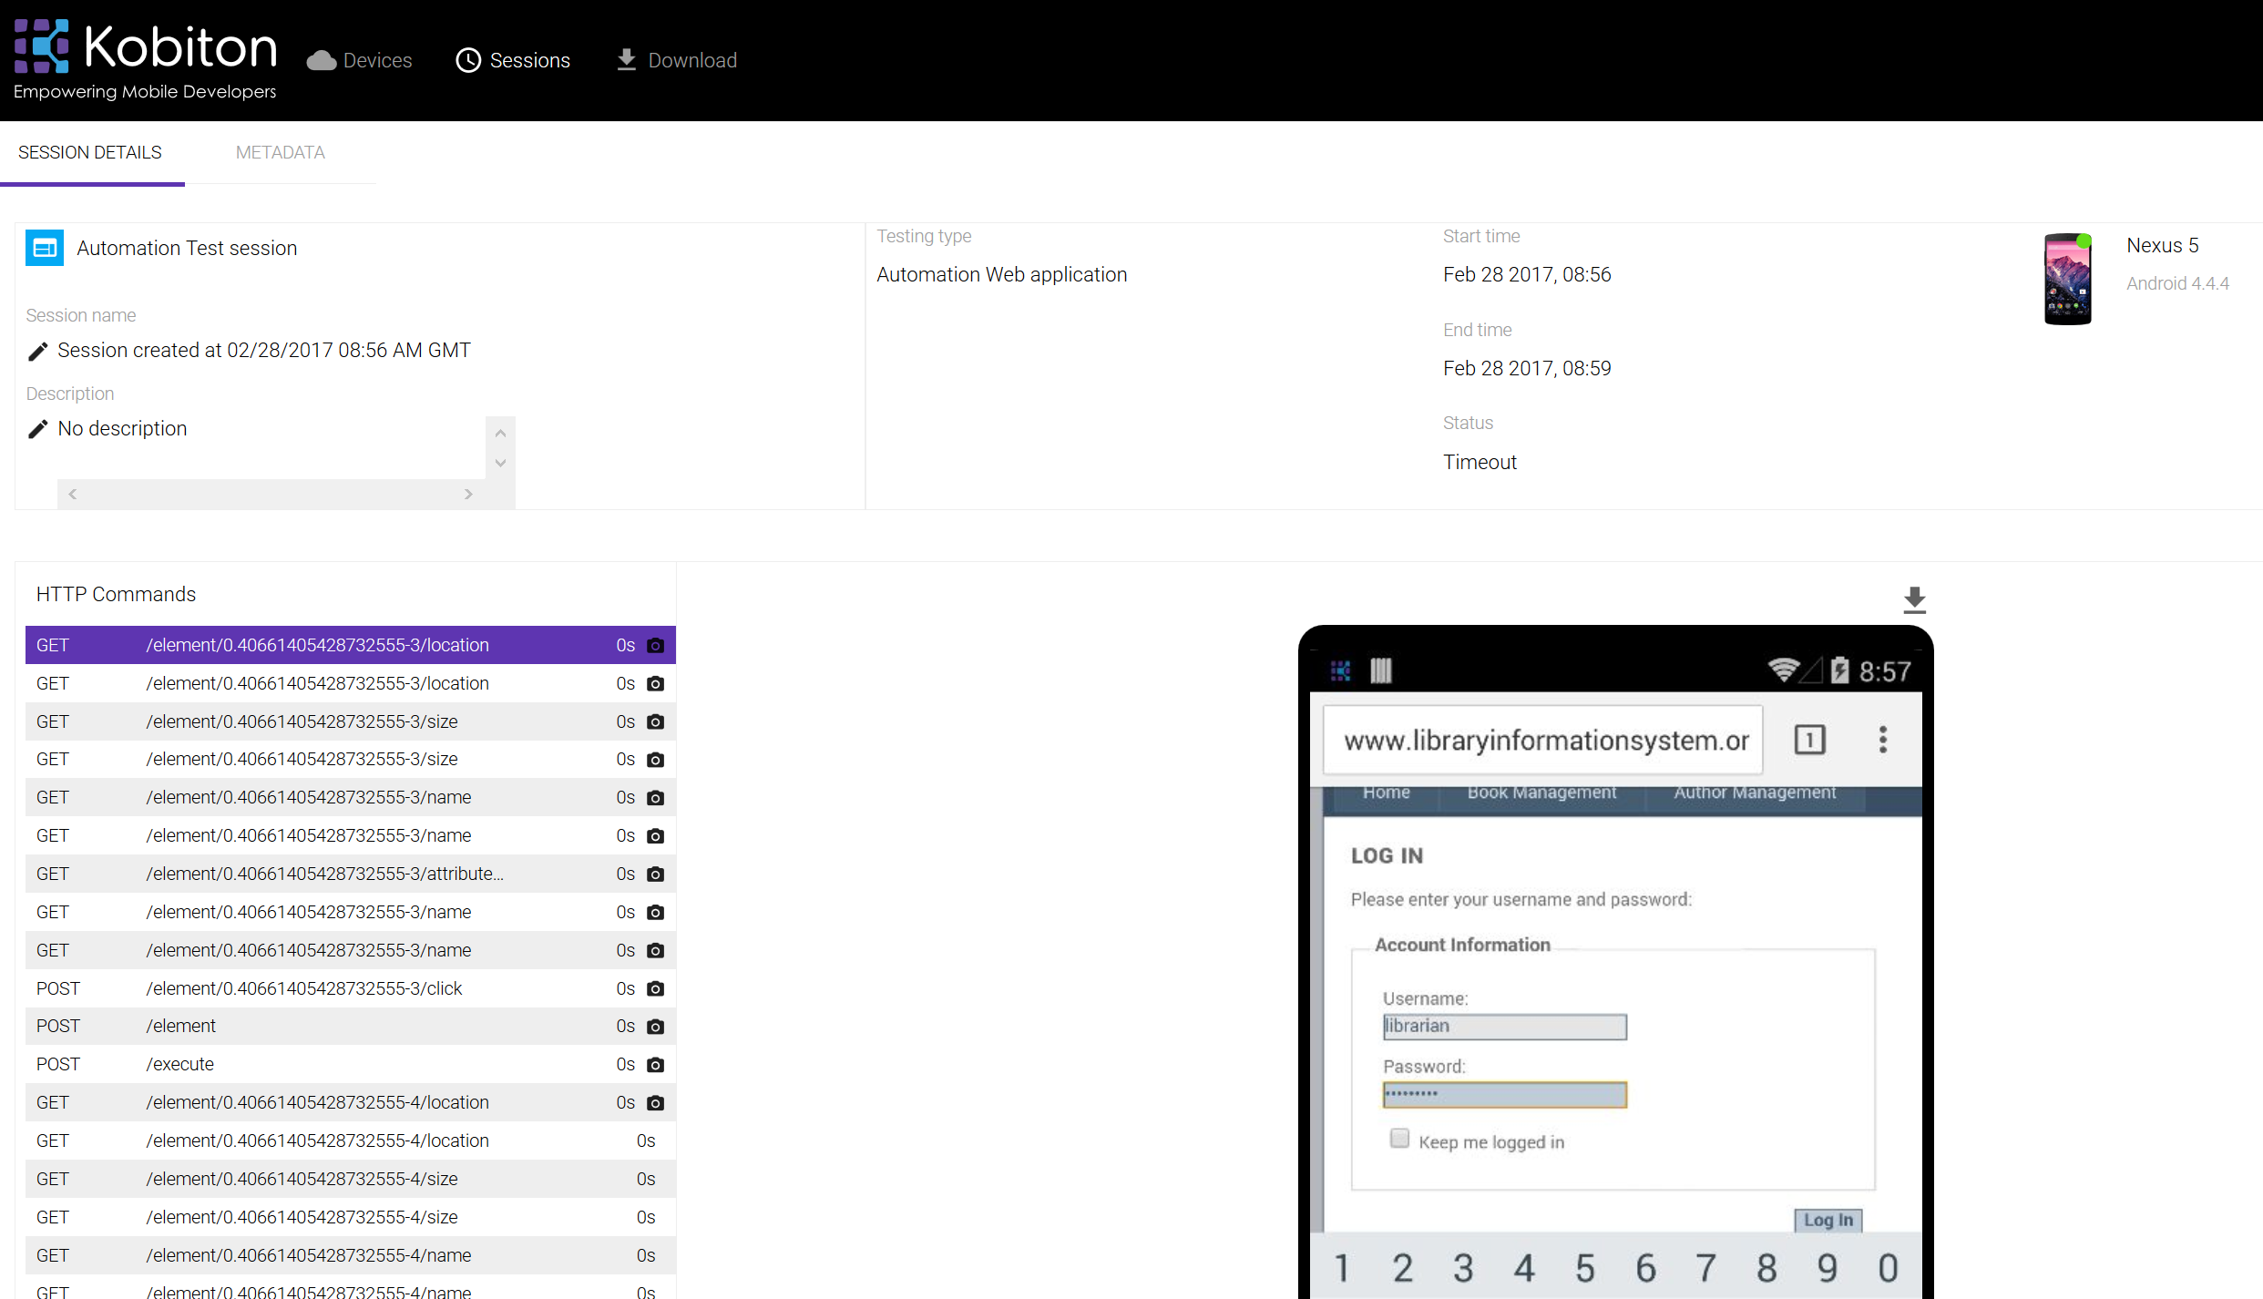The image size is (2263, 1299).
Task: Download the screenshot using the arrow icon above the phone
Action: pos(1914,598)
